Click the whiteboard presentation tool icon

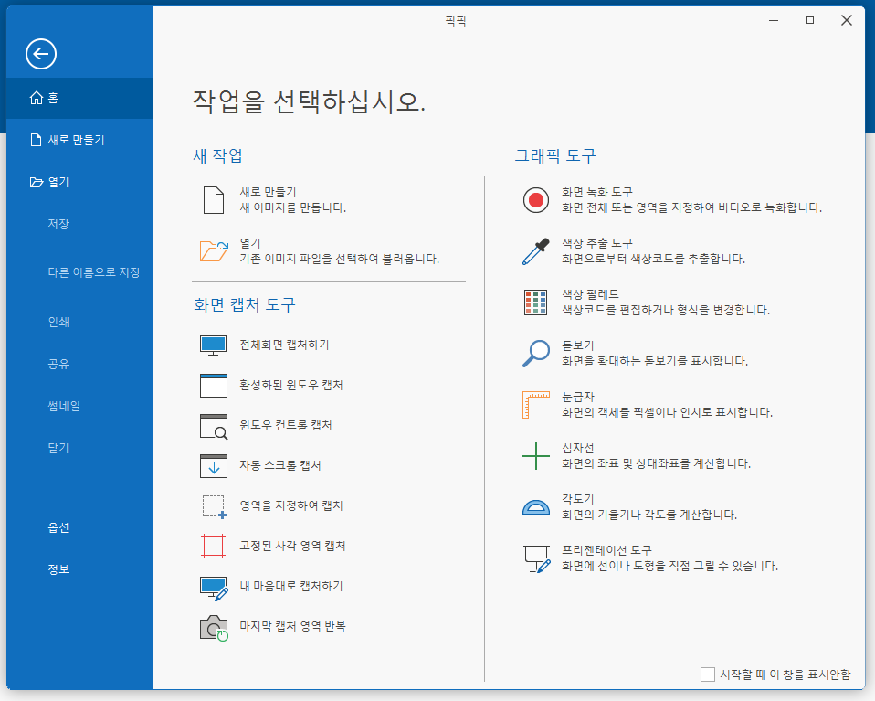[537, 559]
